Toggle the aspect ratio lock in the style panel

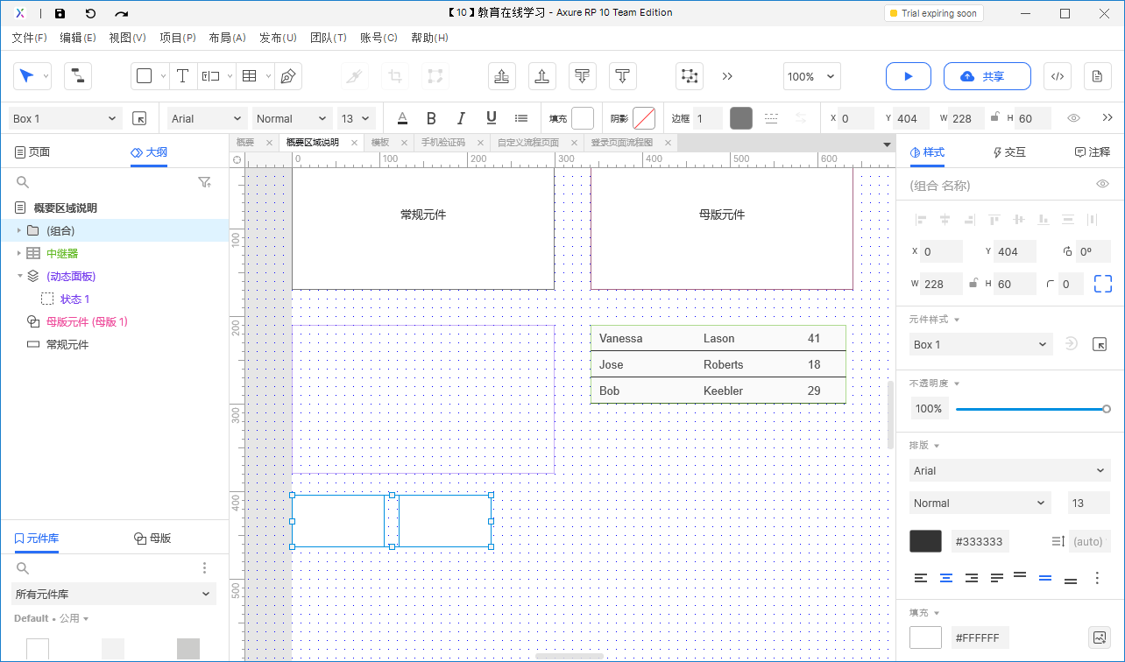[973, 284]
